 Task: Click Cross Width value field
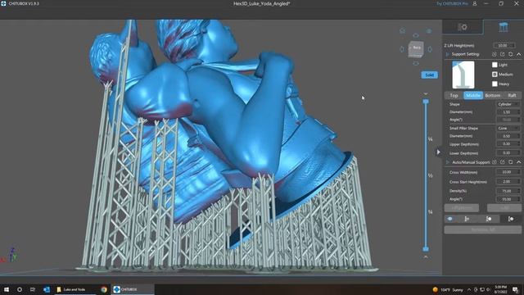pos(508,172)
